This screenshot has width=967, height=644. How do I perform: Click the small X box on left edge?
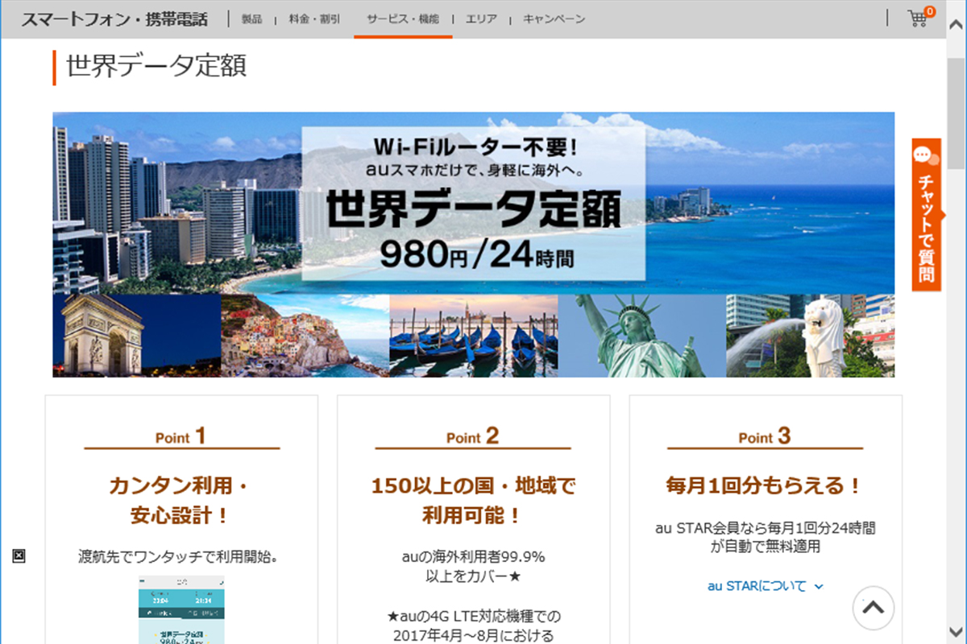coord(19,555)
